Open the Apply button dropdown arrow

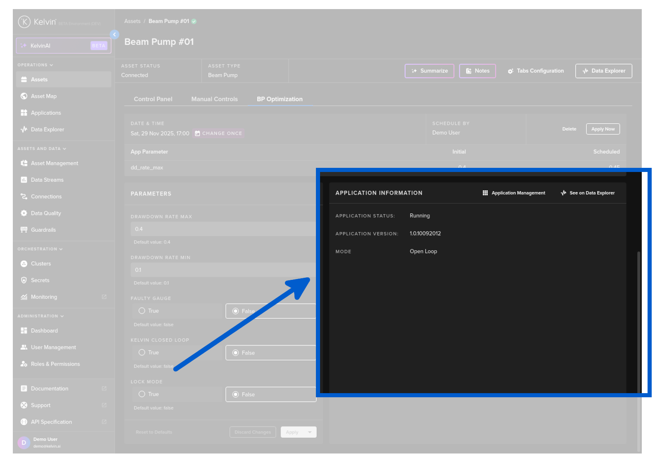pos(310,432)
